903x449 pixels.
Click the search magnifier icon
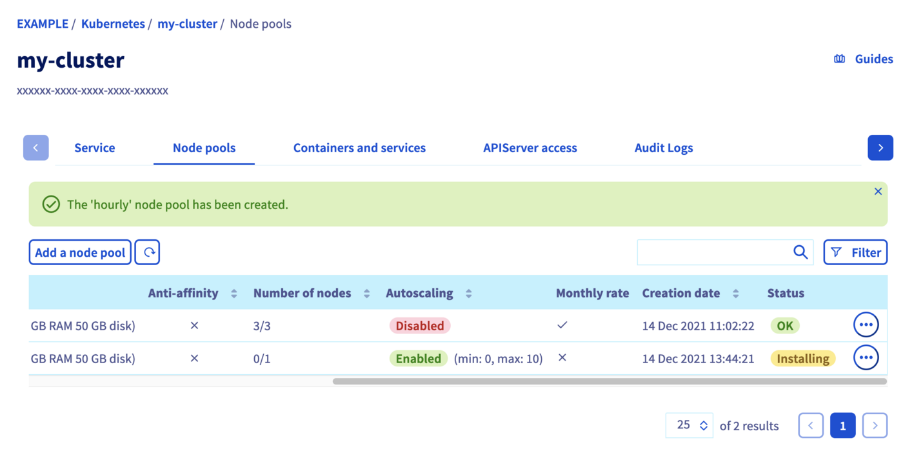coord(800,252)
